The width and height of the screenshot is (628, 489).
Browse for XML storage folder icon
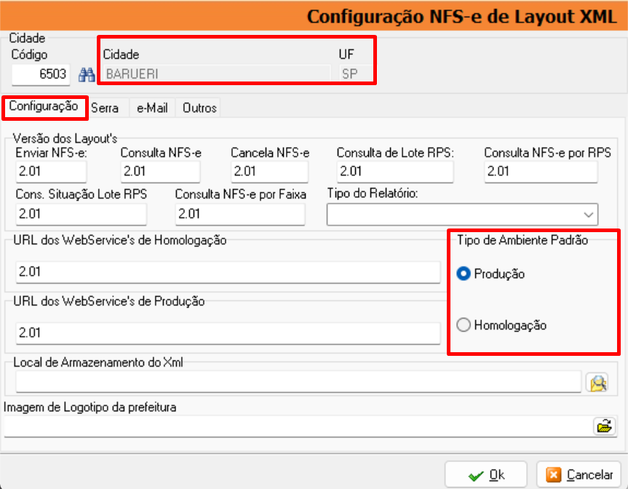597,383
